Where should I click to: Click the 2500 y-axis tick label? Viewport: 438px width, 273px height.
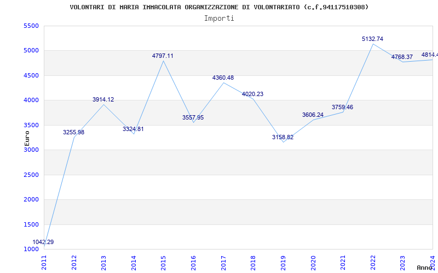(31, 175)
